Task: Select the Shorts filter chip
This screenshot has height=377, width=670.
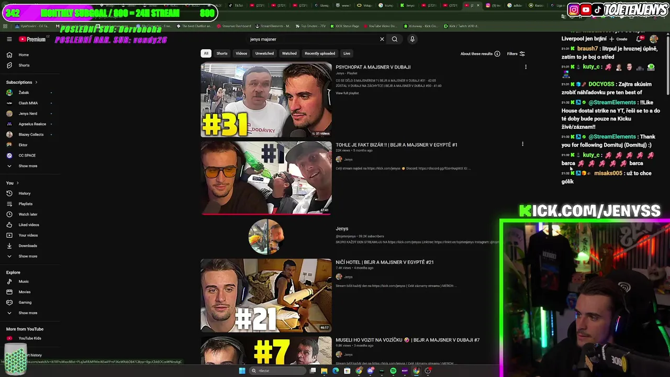Action: pyautogui.click(x=222, y=53)
